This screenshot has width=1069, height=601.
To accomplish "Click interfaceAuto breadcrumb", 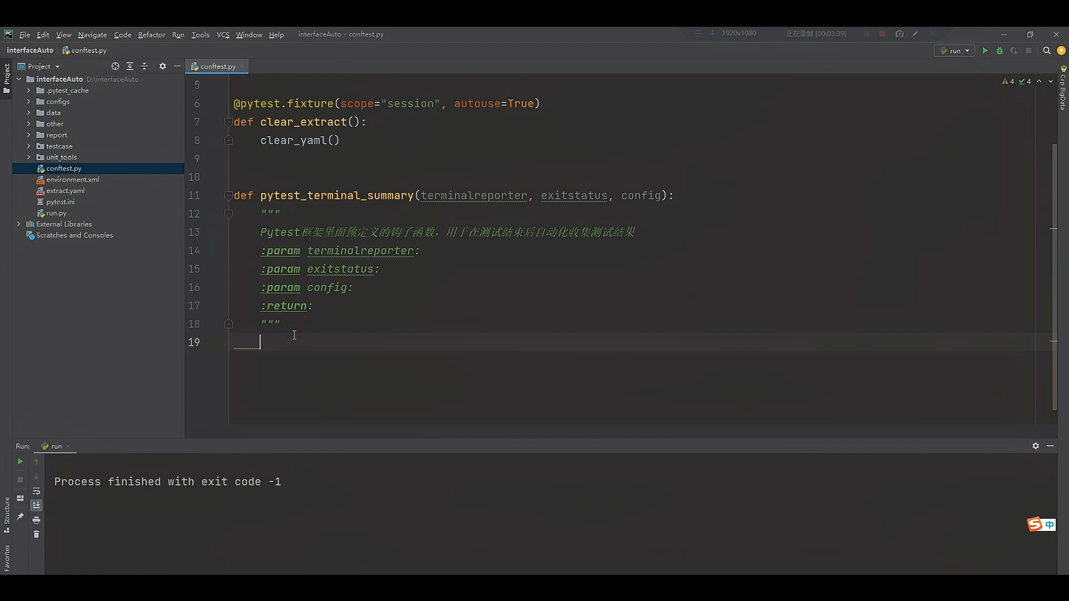I will pyautogui.click(x=30, y=50).
